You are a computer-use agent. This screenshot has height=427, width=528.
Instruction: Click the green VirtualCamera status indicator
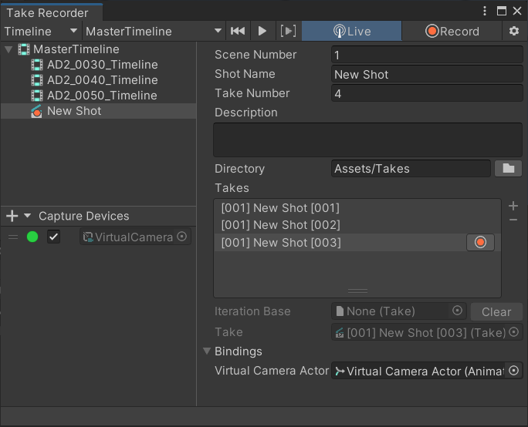[32, 237]
